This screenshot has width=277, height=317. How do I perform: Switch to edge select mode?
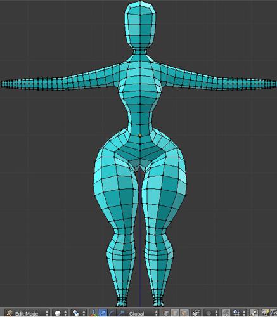coord(175,313)
